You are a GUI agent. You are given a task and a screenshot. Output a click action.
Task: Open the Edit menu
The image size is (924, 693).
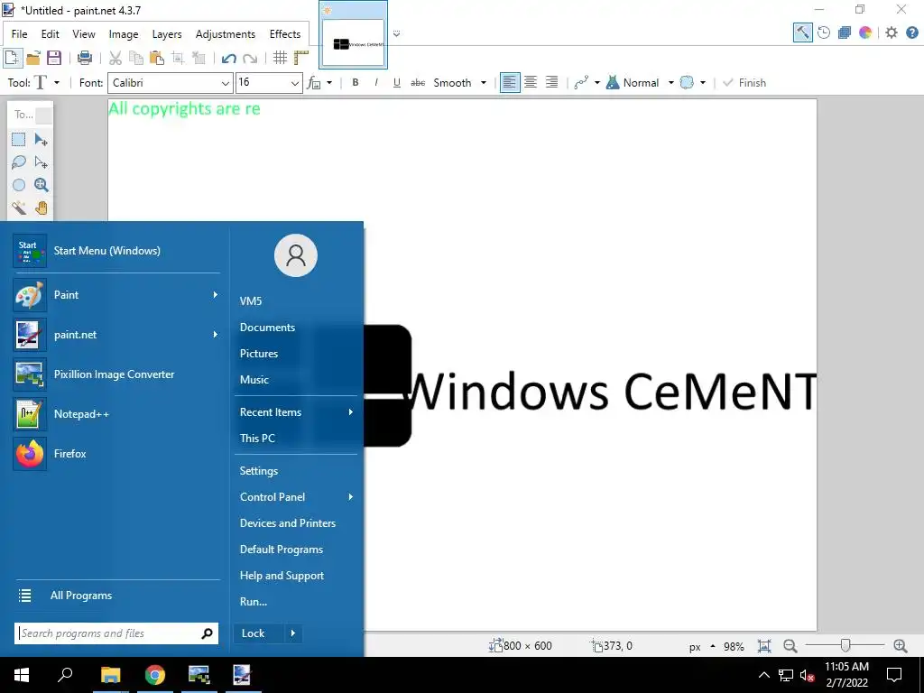point(51,34)
